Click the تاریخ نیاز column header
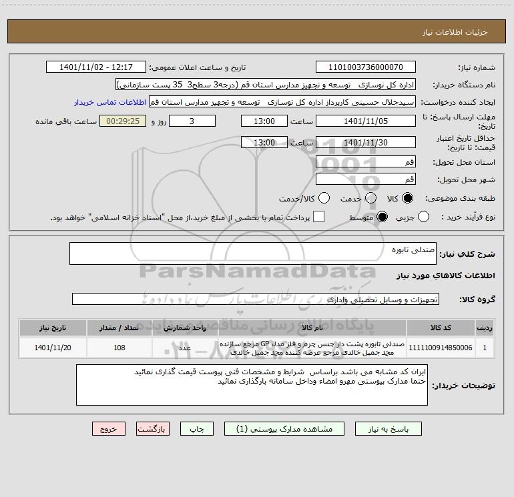Screen dimensions: 514x497 53,328
